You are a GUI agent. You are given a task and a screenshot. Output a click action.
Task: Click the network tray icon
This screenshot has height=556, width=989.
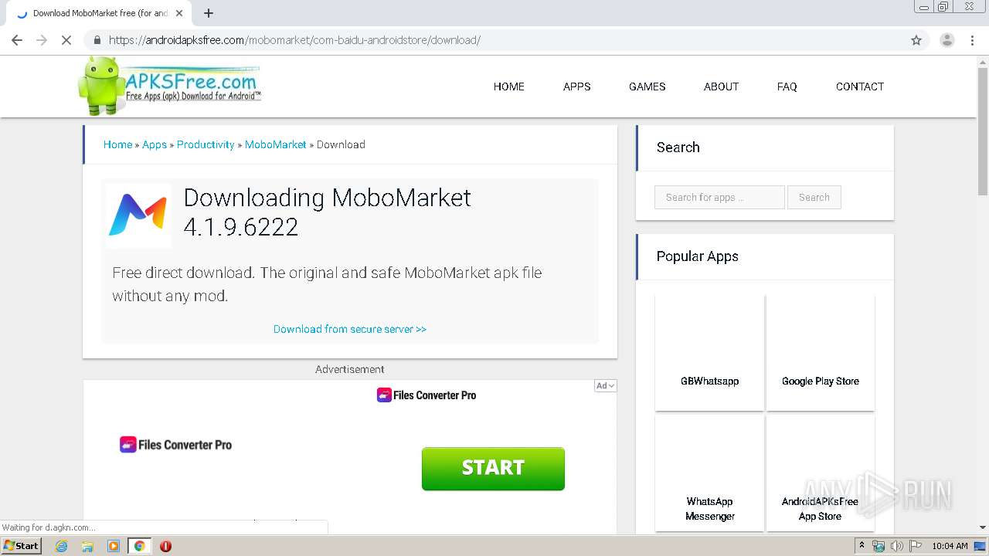879,546
